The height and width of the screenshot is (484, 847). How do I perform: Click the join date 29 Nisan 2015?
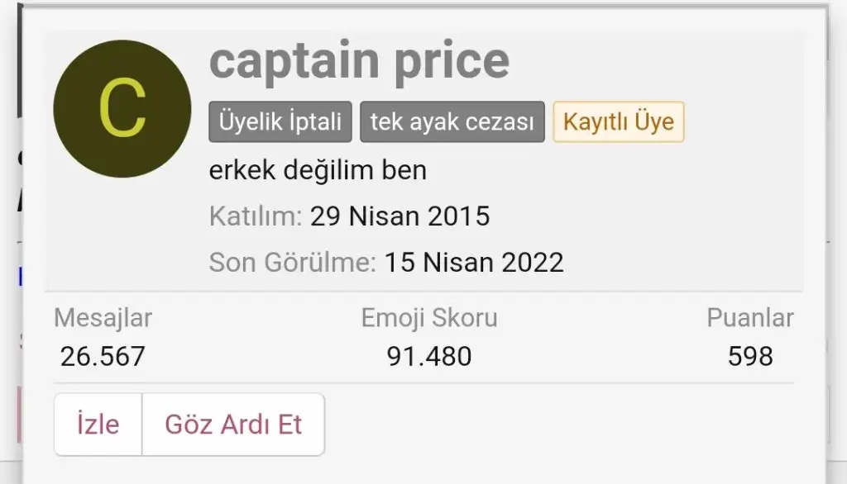tap(400, 216)
